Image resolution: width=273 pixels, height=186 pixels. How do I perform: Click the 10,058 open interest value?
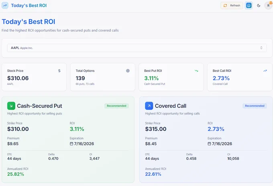[x=233, y=159]
